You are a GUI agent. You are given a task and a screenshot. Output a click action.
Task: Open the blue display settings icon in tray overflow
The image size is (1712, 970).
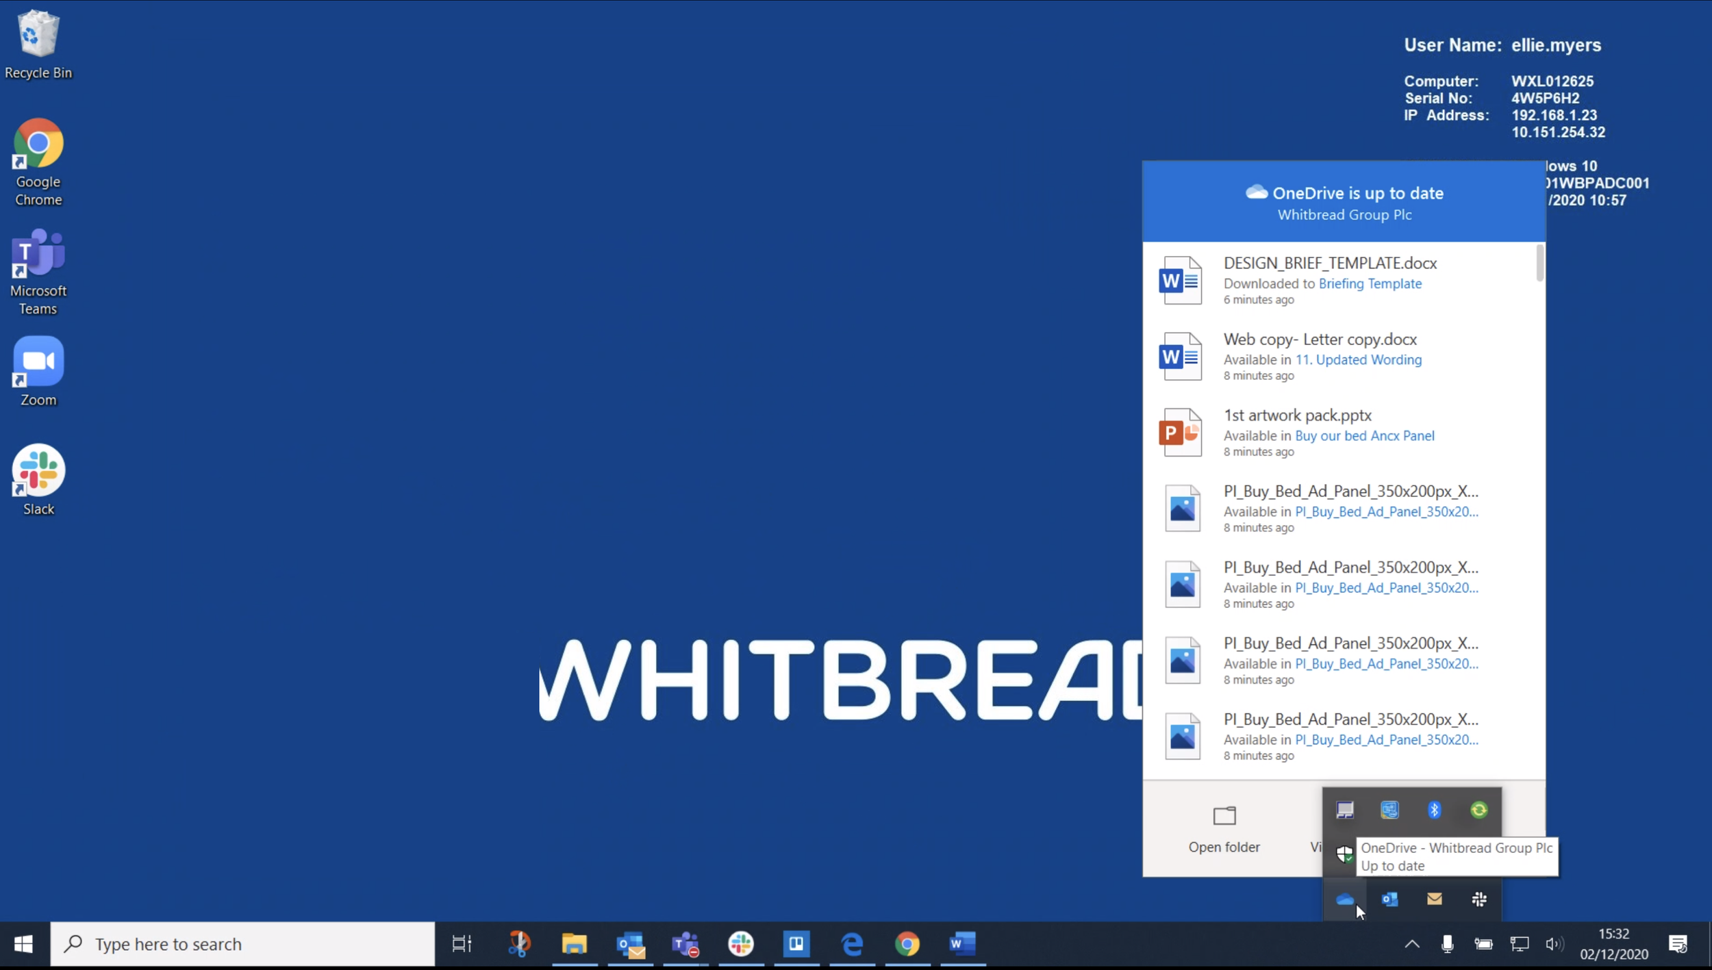pos(1389,810)
